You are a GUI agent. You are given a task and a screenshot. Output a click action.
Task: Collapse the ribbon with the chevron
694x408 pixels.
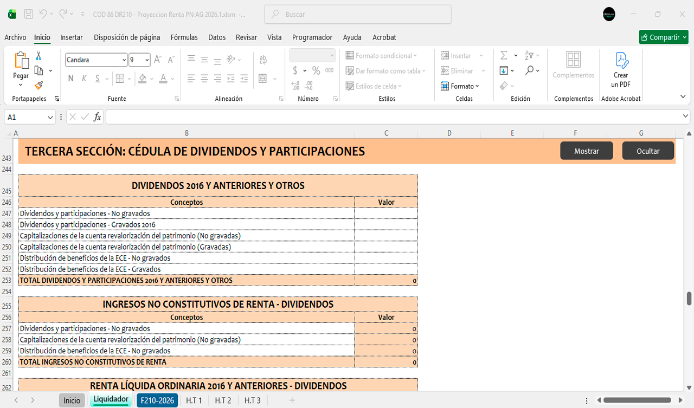pyautogui.click(x=683, y=96)
